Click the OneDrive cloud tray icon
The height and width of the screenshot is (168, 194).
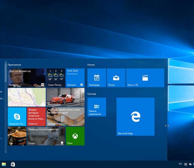pyautogui.click(x=190, y=164)
